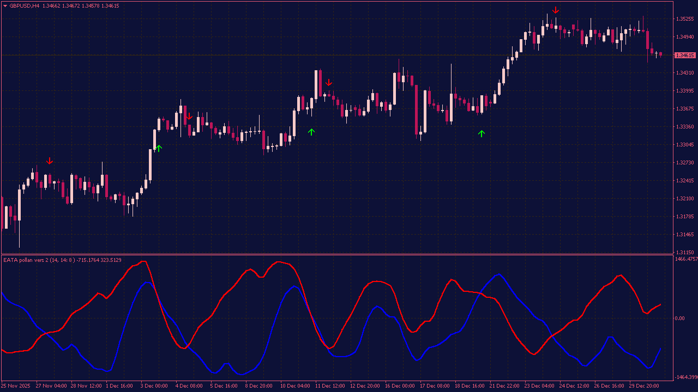Screen dimensions: 698x392
Task: Select the GBPUSD,H4 symbol title
Action: [x=26, y=4]
